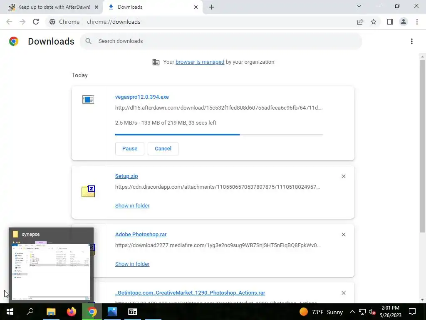Click the search magnifier icon in downloads
Screen dimensions: 426x320
(x=88, y=41)
